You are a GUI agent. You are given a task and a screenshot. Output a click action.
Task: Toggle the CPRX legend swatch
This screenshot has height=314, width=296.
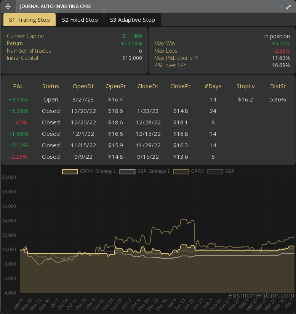click(x=181, y=172)
